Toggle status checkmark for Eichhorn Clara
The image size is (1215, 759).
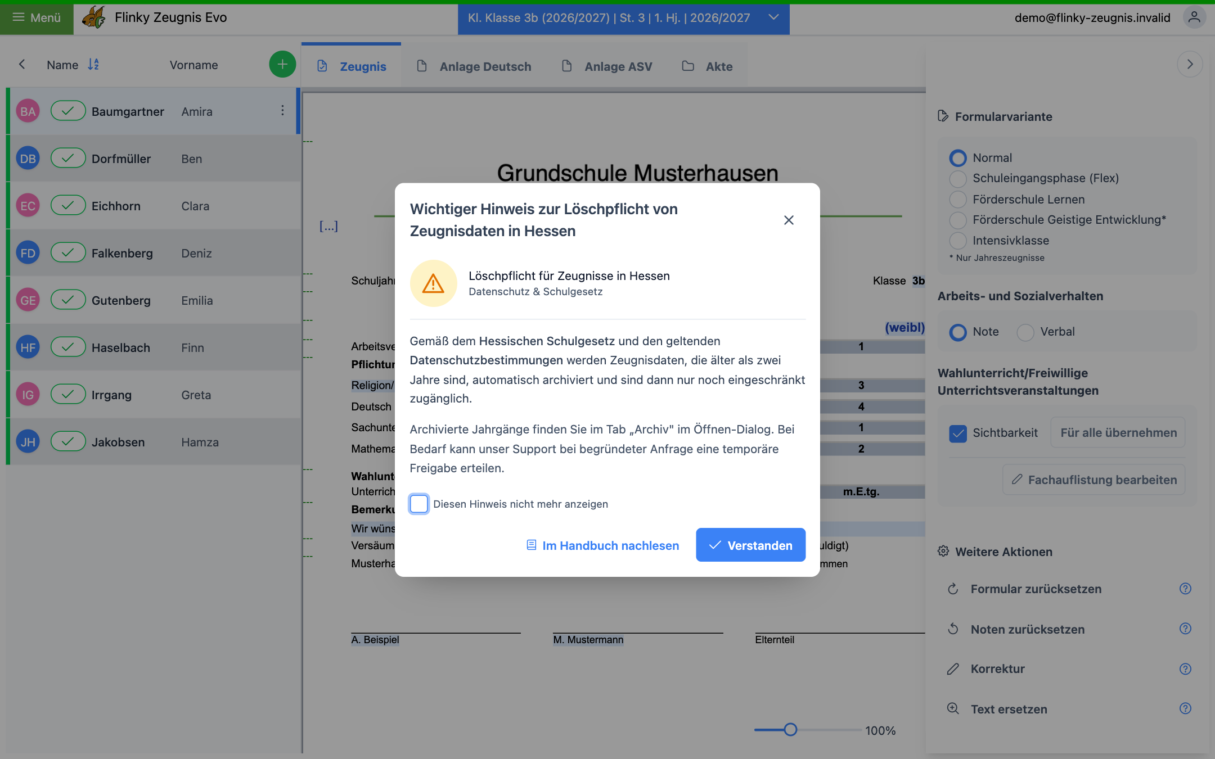(x=68, y=206)
